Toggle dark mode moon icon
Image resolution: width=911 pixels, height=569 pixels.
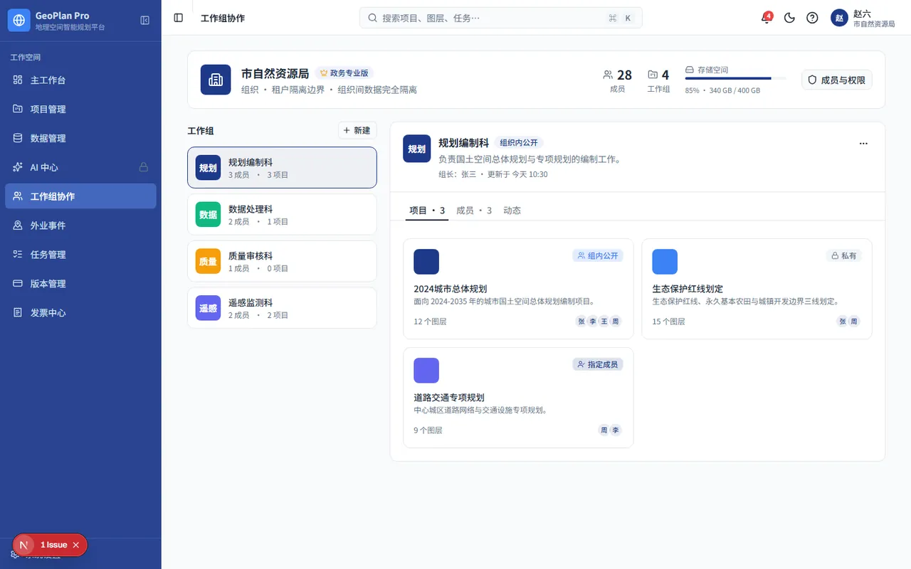(x=789, y=18)
